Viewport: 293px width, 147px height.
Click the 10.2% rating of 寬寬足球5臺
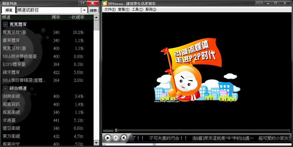tap(78, 33)
